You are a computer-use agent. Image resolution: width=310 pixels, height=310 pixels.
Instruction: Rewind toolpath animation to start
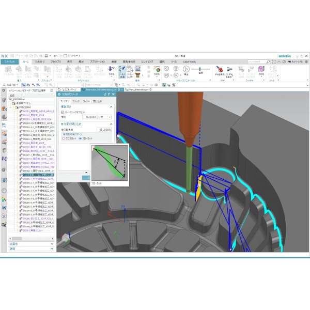click(x=166, y=75)
